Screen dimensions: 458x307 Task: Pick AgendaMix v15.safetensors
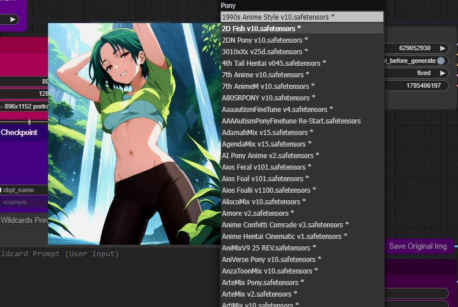coord(302,144)
